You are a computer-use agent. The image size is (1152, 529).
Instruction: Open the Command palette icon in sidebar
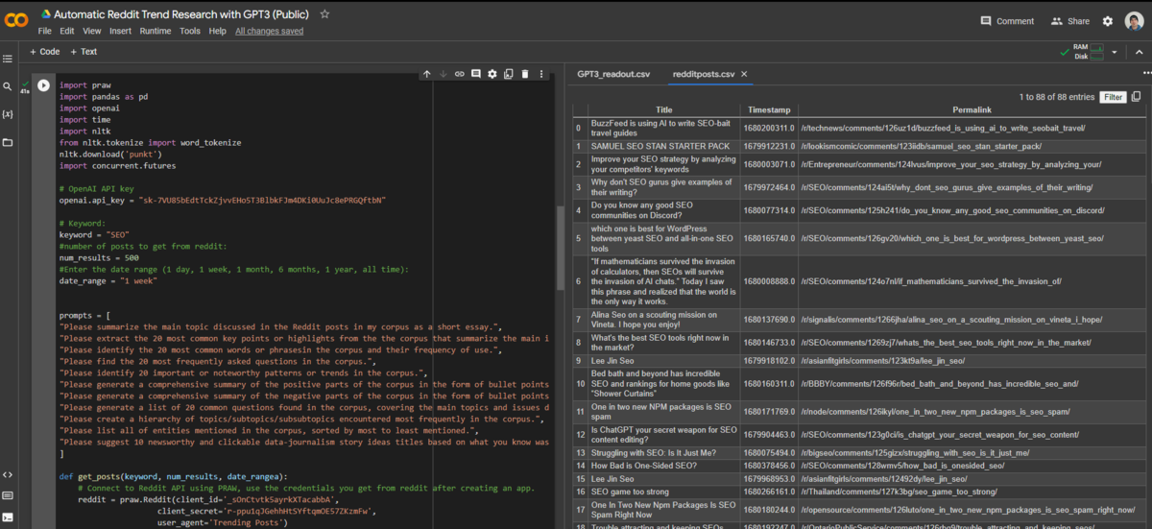click(x=8, y=495)
